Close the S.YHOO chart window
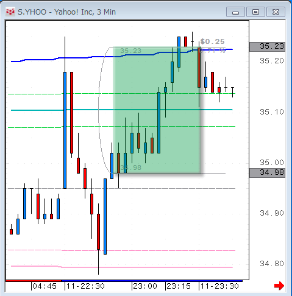Viewport: 292px width, 296px height. [276, 12]
